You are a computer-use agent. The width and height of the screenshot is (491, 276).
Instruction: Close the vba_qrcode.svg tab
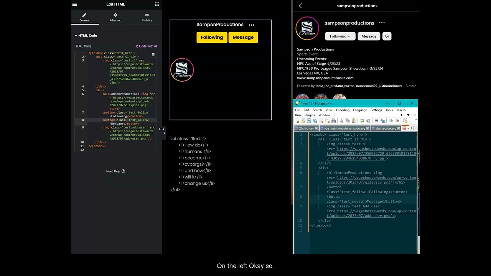click(x=399, y=128)
